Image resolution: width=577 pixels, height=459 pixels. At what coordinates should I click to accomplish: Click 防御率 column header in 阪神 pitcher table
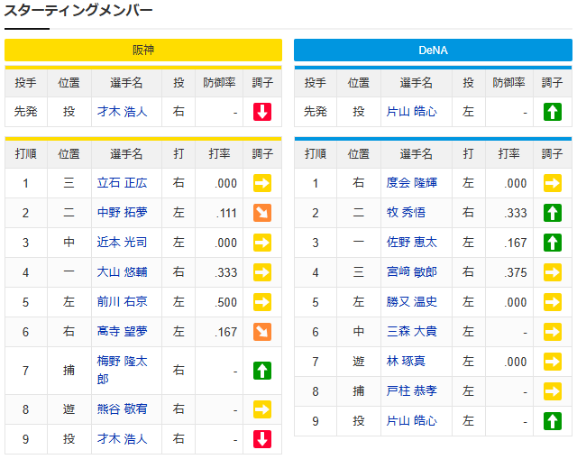point(219,83)
